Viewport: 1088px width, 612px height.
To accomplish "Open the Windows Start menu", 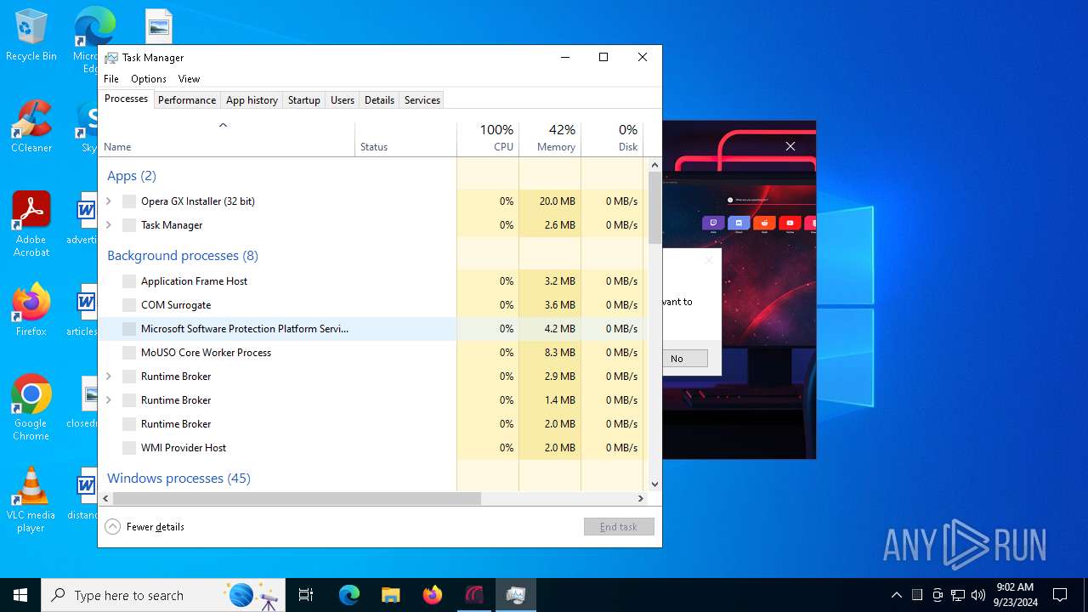I will tap(20, 595).
